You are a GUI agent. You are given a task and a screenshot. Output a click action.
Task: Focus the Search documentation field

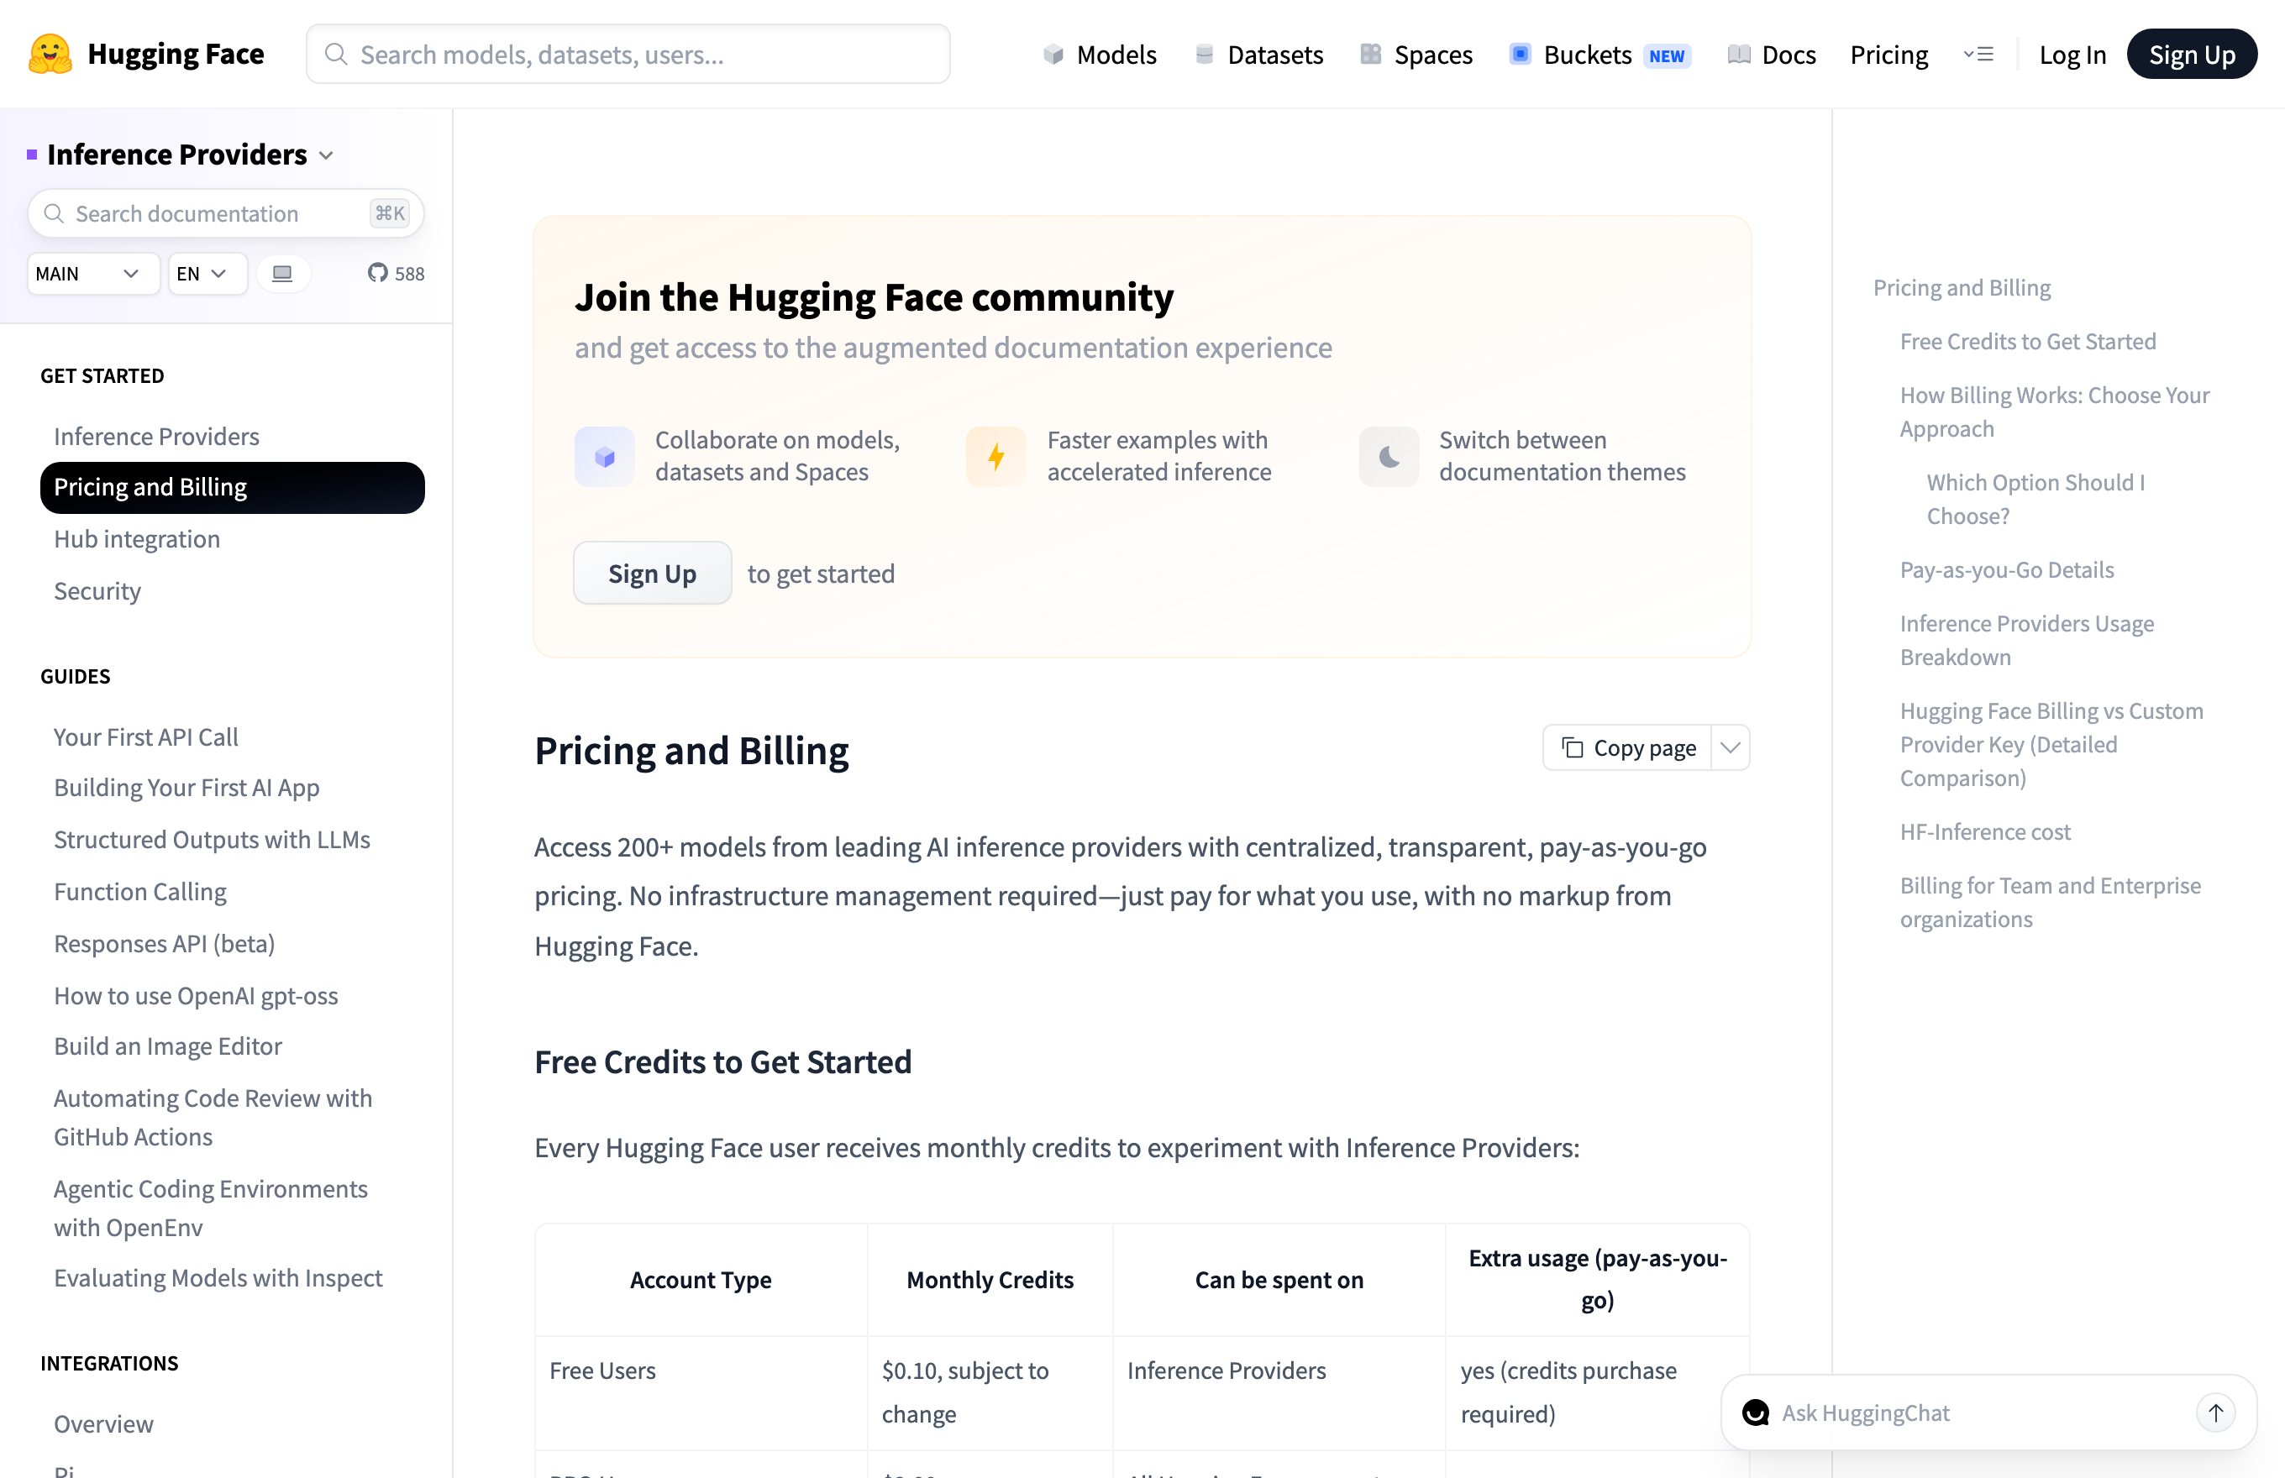click(226, 213)
